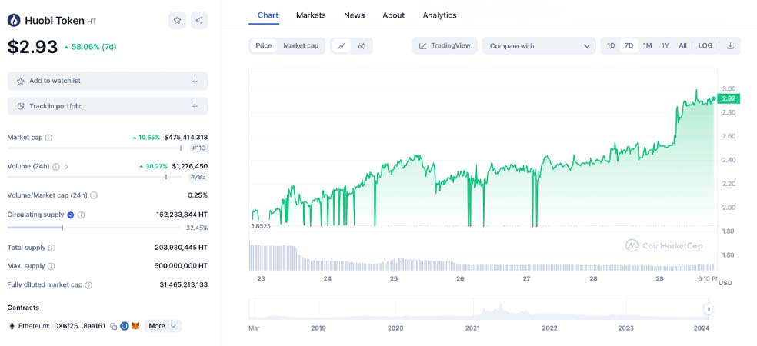Click the pause handle on the range scrubber
Viewport: 757px width, 346px height.
[x=709, y=309]
